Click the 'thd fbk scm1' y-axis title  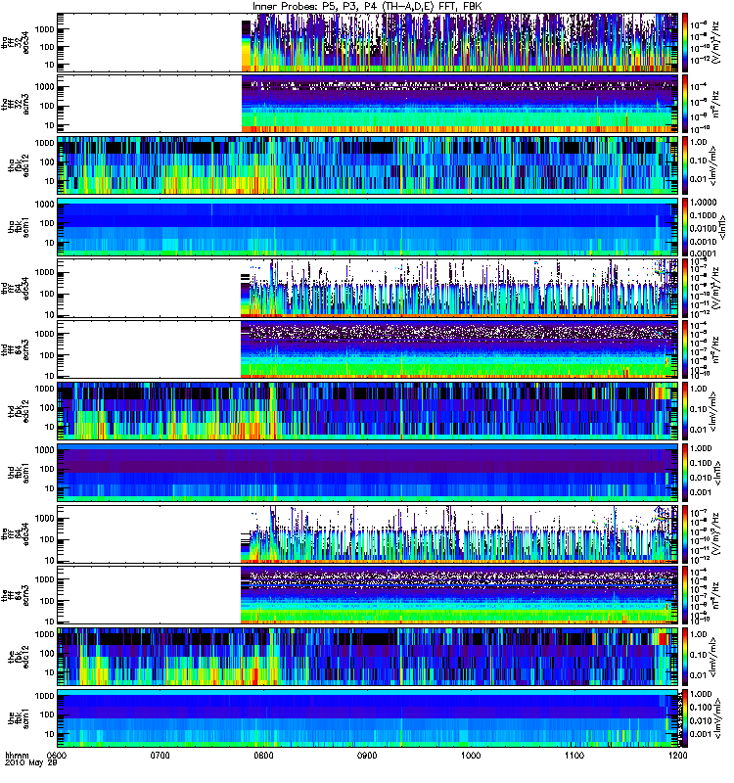[19, 473]
